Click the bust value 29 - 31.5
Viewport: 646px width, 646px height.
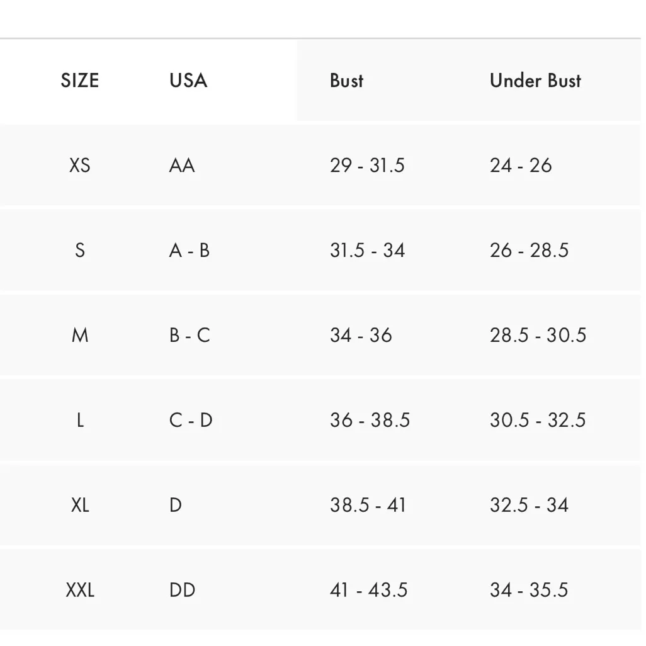click(x=367, y=165)
